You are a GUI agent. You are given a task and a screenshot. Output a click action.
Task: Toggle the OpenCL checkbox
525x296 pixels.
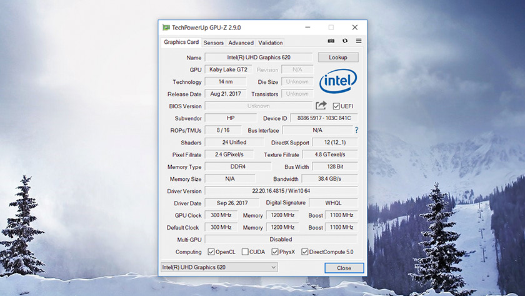coord(211,252)
